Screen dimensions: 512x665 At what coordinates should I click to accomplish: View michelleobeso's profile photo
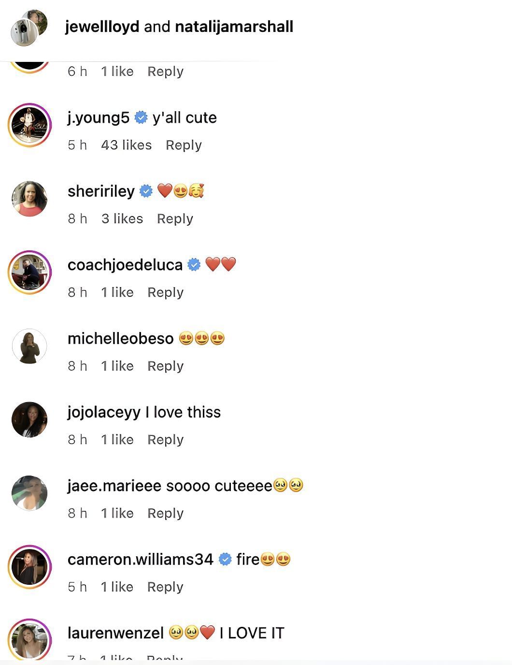(29, 346)
